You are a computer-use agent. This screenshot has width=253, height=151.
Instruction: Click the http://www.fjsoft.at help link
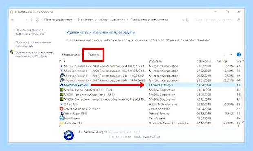(147, 137)
